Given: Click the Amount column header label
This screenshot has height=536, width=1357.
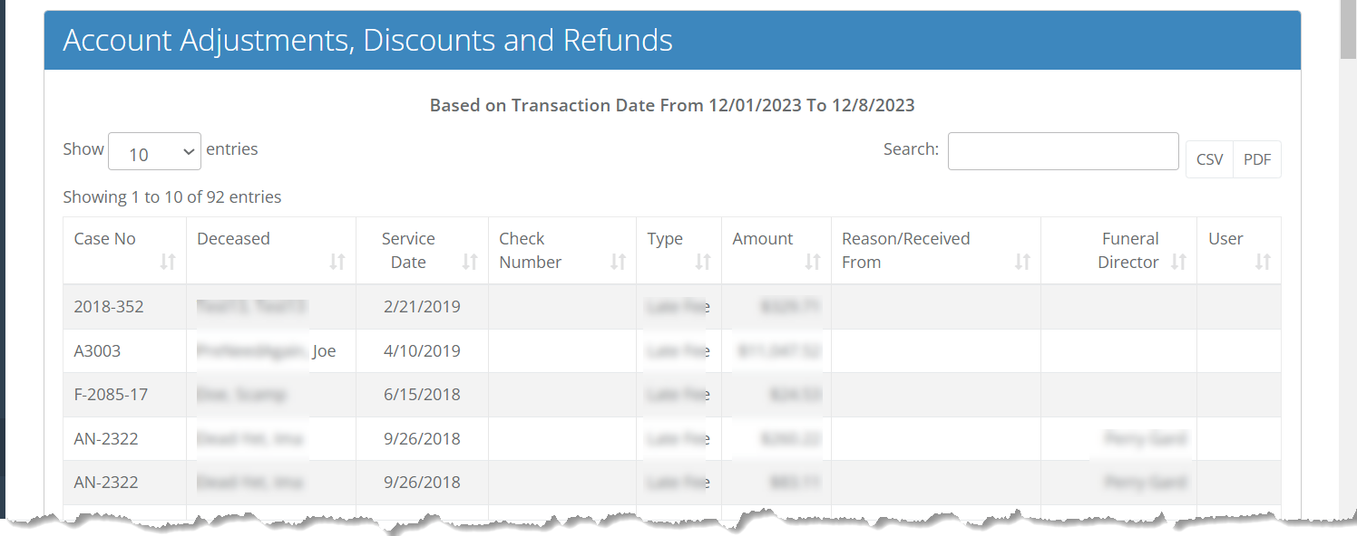Looking at the screenshot, I should (x=763, y=238).
